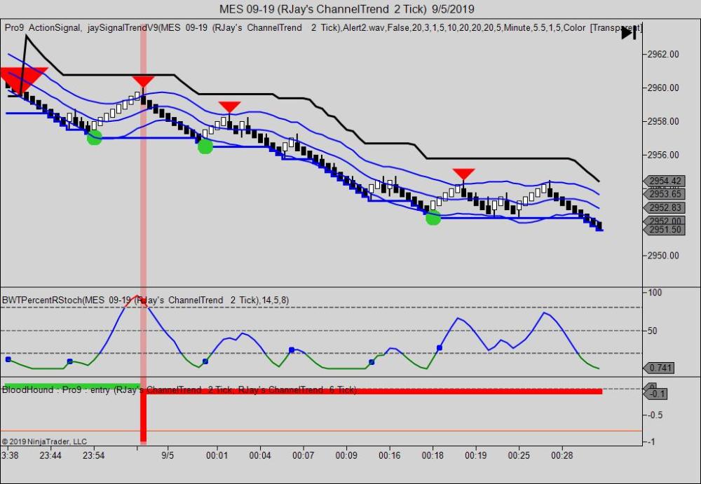The height and width of the screenshot is (484, 701).
Task: Select the red sell triangle above 00:01
Action: tap(229, 106)
